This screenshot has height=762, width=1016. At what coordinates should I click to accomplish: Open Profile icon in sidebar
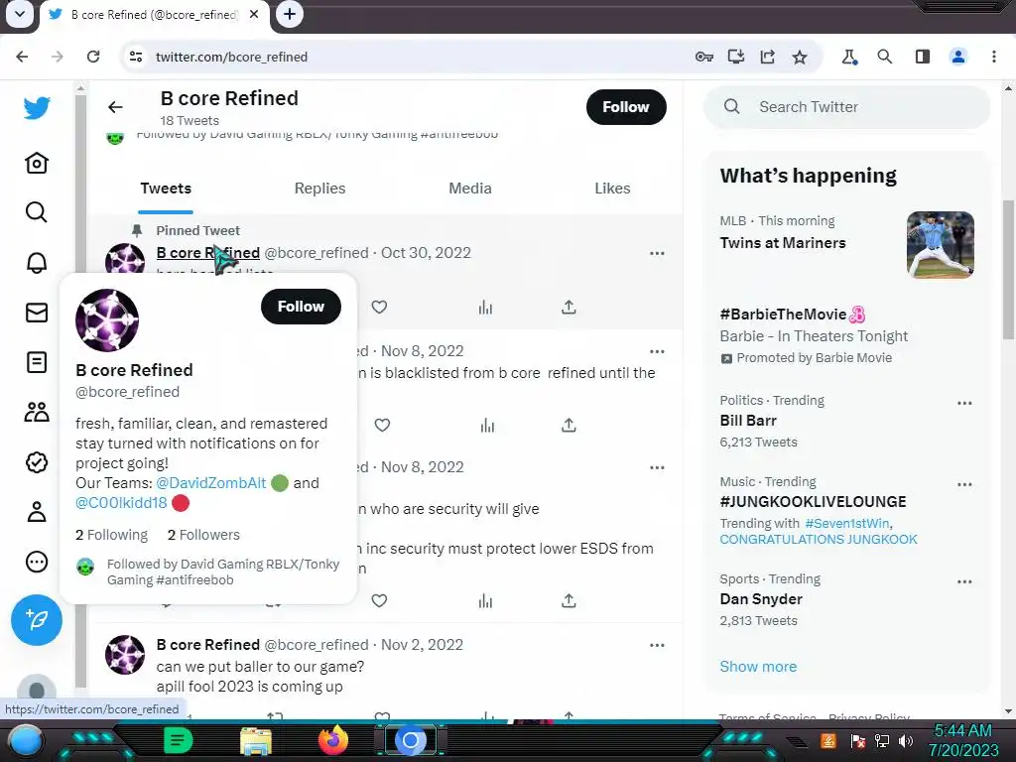pos(37,512)
